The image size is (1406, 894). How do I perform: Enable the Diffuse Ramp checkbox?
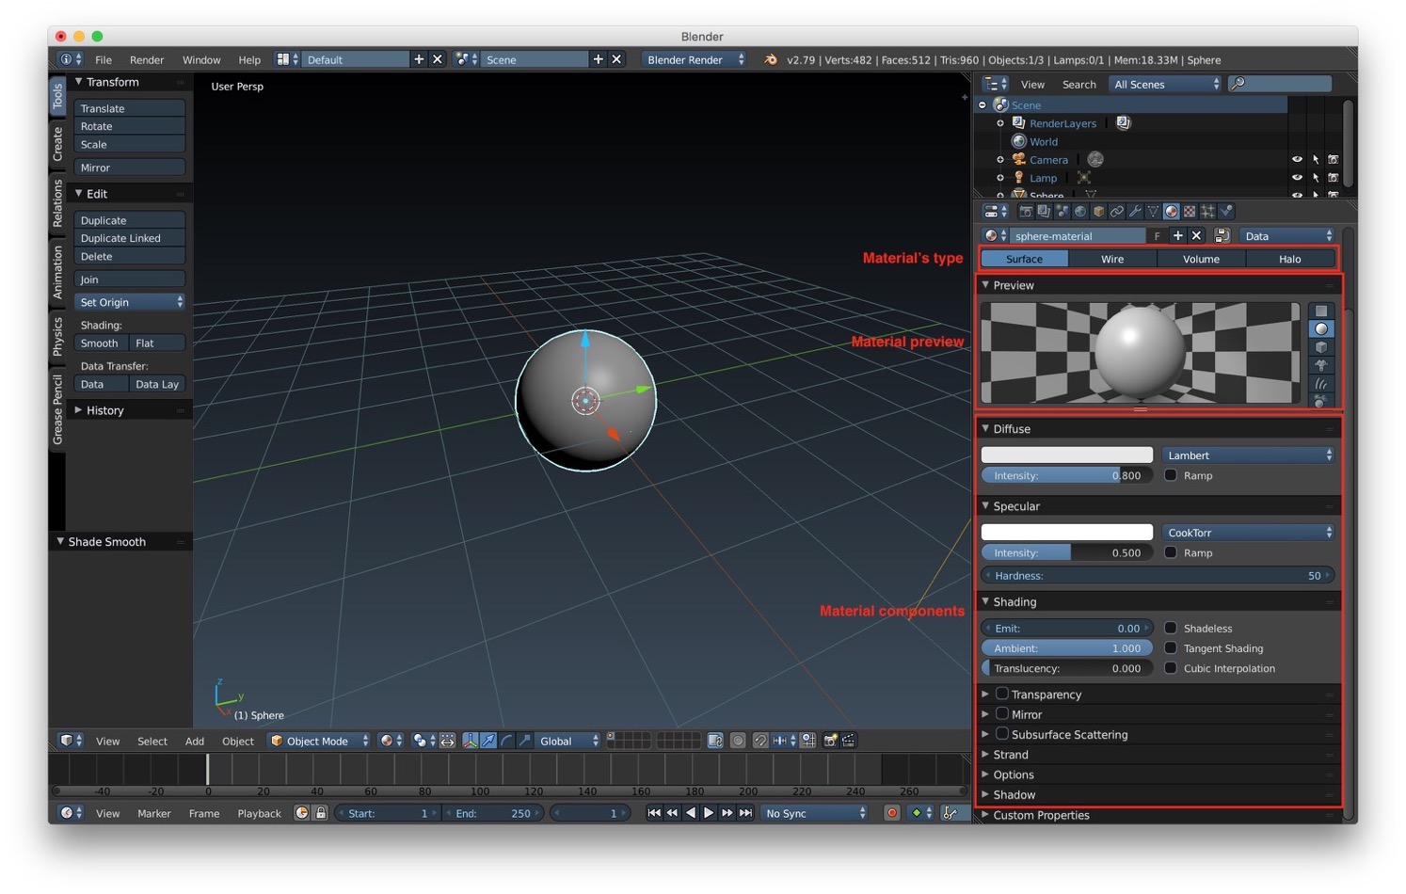(1171, 476)
